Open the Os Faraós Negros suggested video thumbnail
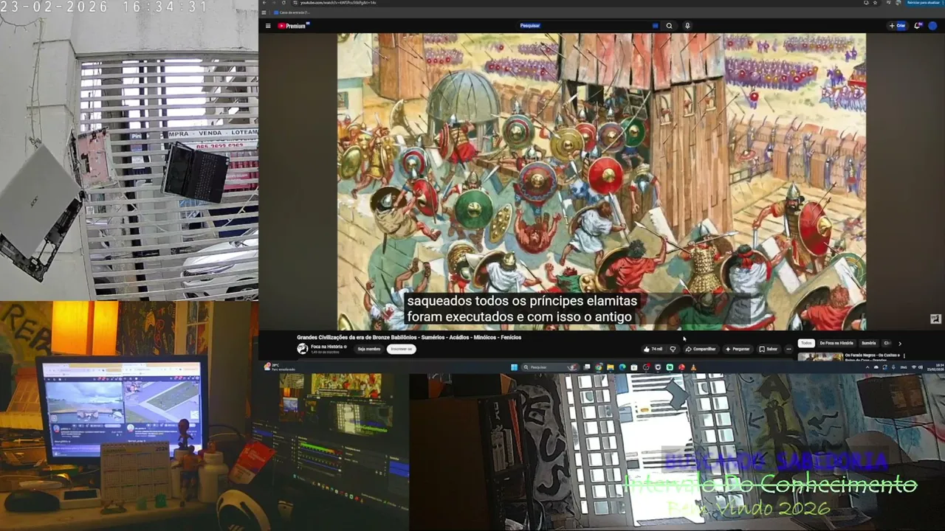This screenshot has width=945, height=531. [820, 357]
